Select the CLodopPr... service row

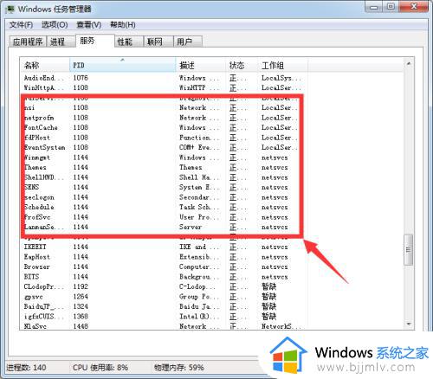pyautogui.click(x=163, y=286)
